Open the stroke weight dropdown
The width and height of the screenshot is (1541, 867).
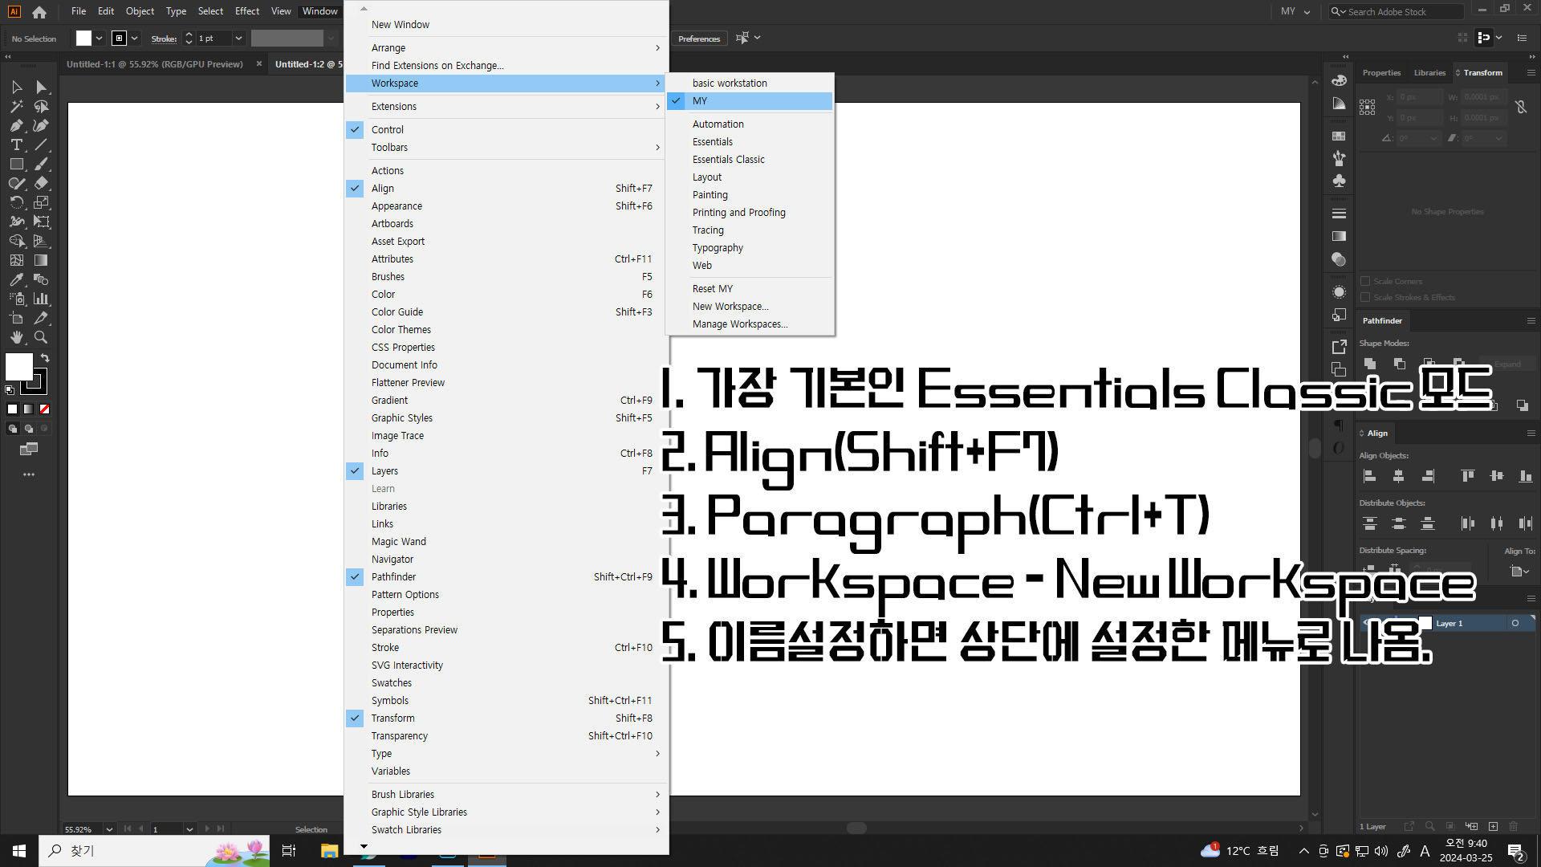[x=238, y=39]
